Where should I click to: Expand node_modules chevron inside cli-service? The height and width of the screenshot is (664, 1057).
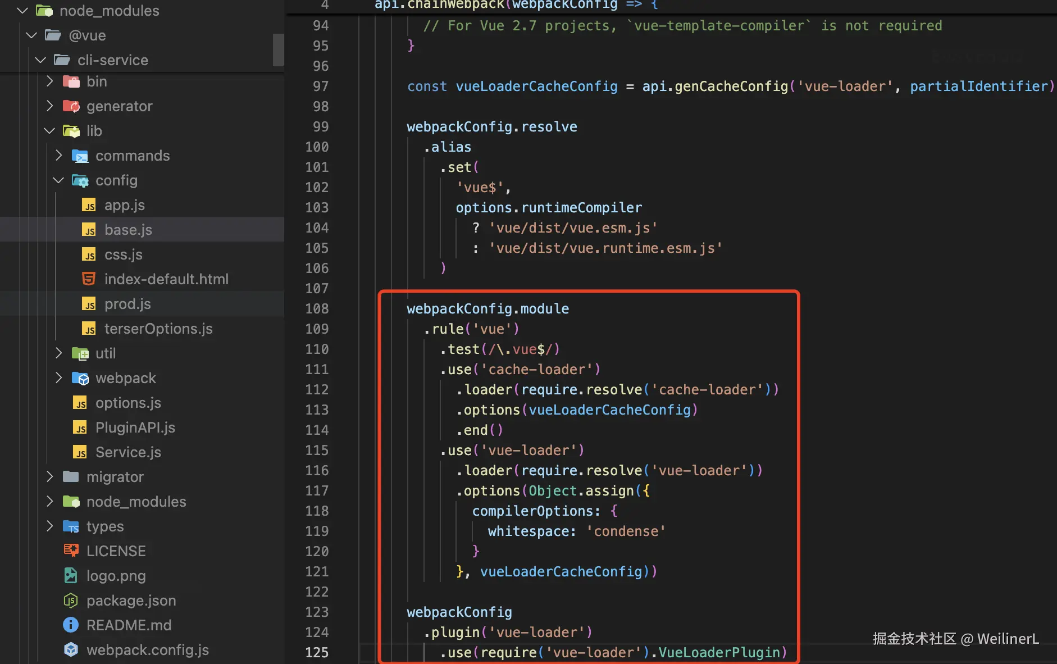(50, 502)
